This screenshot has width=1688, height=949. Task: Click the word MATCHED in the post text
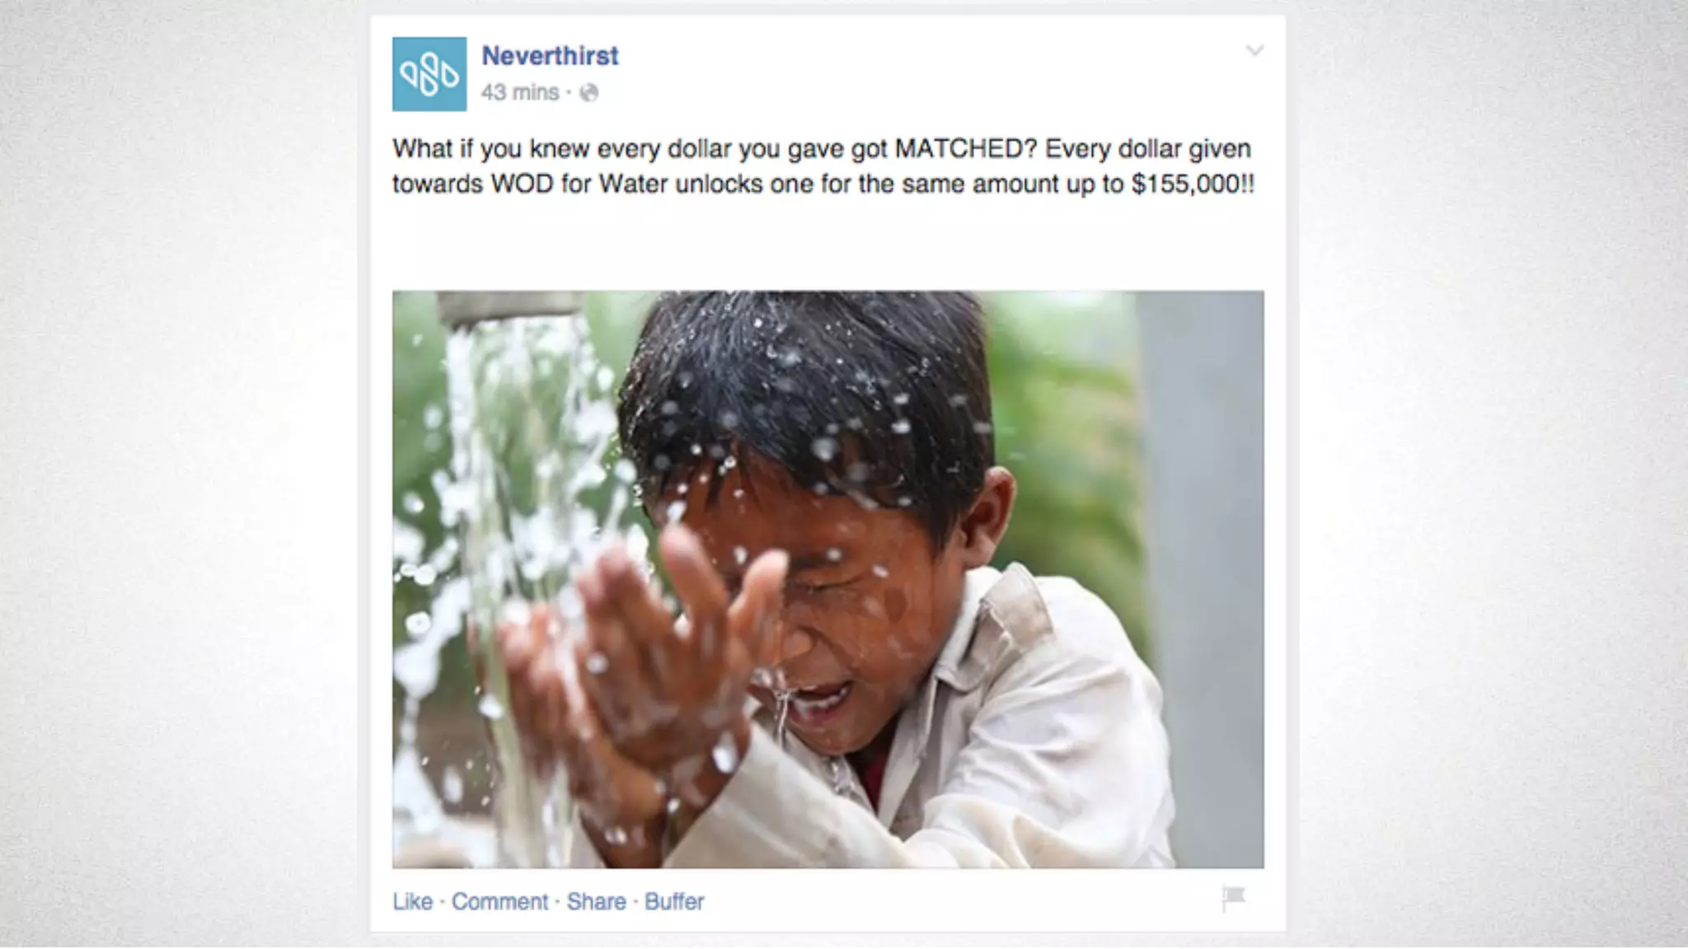click(964, 149)
